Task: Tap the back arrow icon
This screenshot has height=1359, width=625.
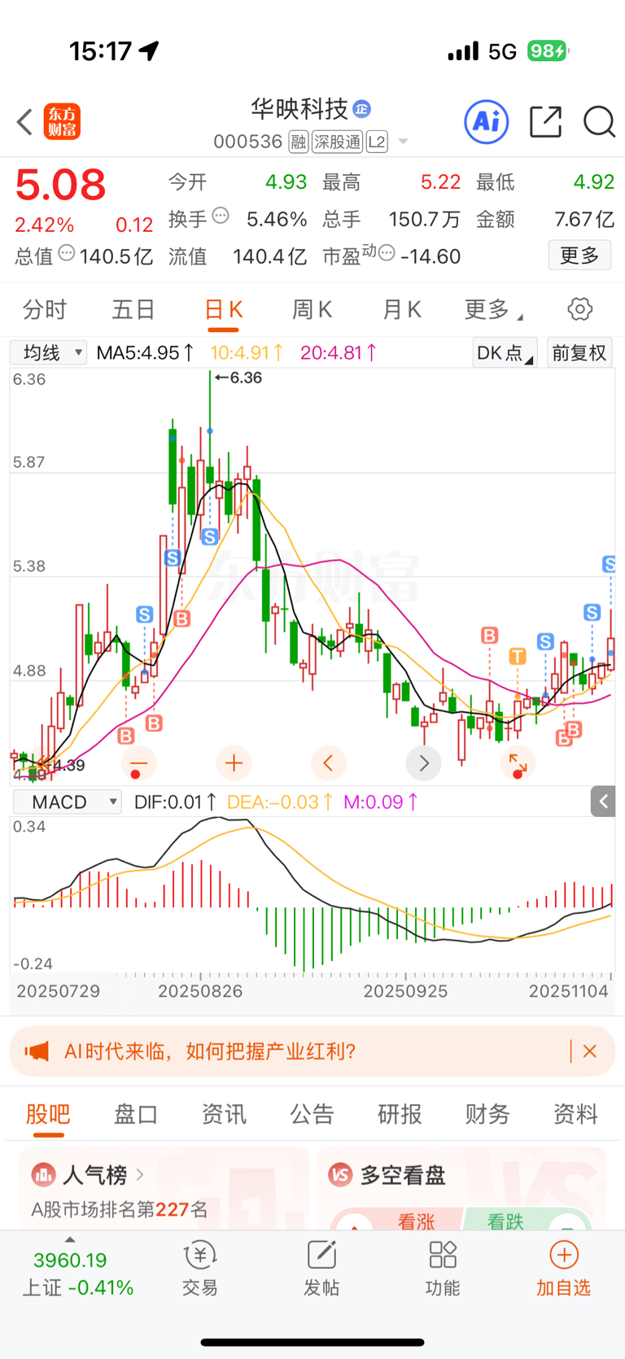Action: [x=24, y=122]
